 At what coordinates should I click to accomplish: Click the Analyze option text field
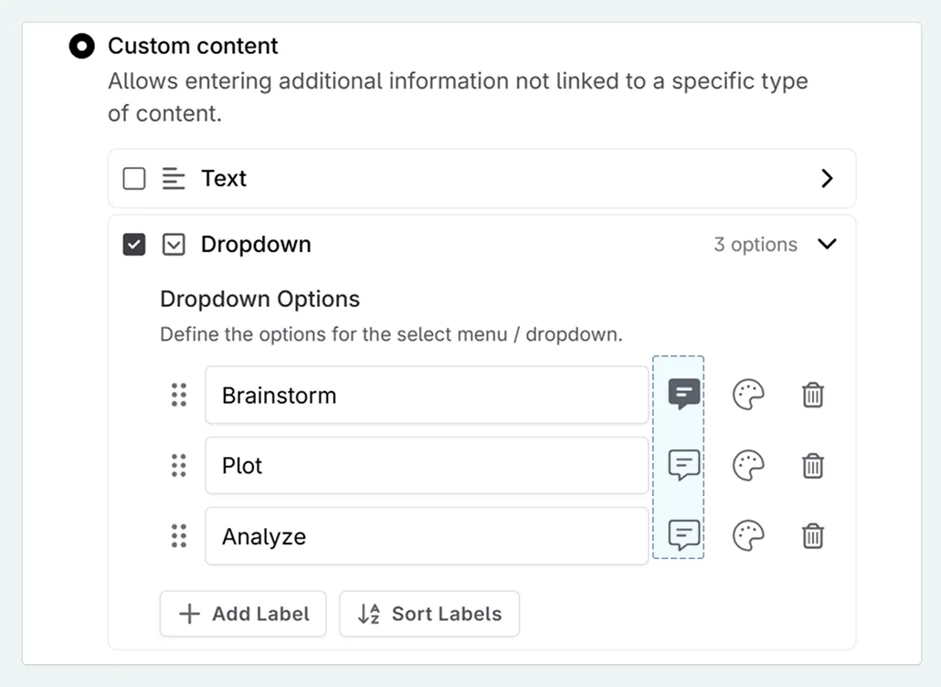[x=427, y=536]
